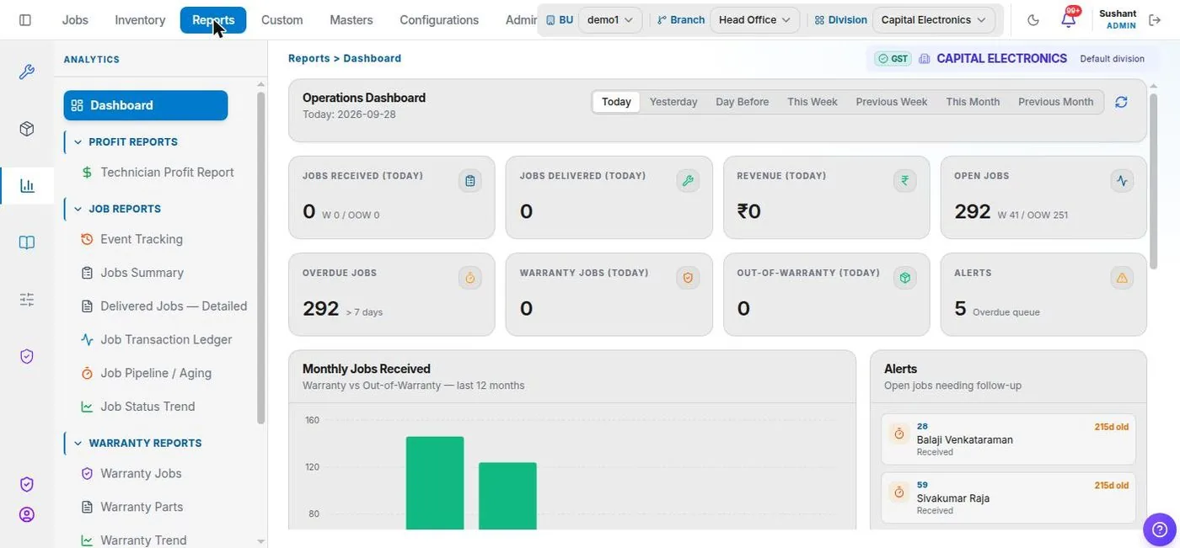Select the Day Before range tab
The width and height of the screenshot is (1180, 548).
pyautogui.click(x=743, y=102)
